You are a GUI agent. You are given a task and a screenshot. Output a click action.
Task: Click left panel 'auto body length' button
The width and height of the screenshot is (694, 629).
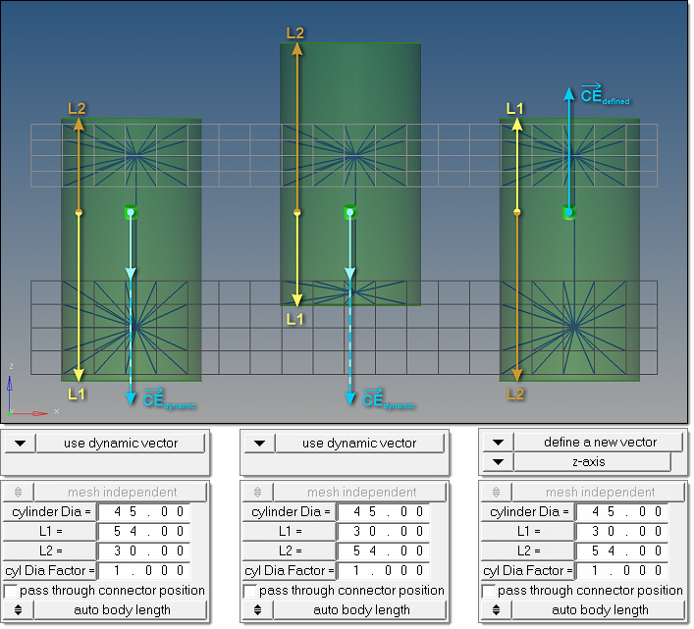tap(121, 611)
